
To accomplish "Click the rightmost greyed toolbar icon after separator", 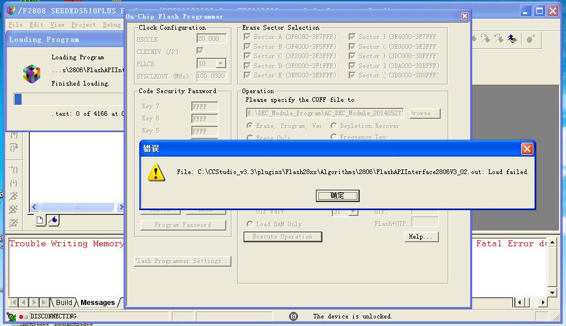I will (x=530, y=39).
